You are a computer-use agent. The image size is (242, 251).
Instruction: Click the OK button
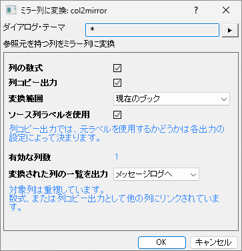pos(162,242)
